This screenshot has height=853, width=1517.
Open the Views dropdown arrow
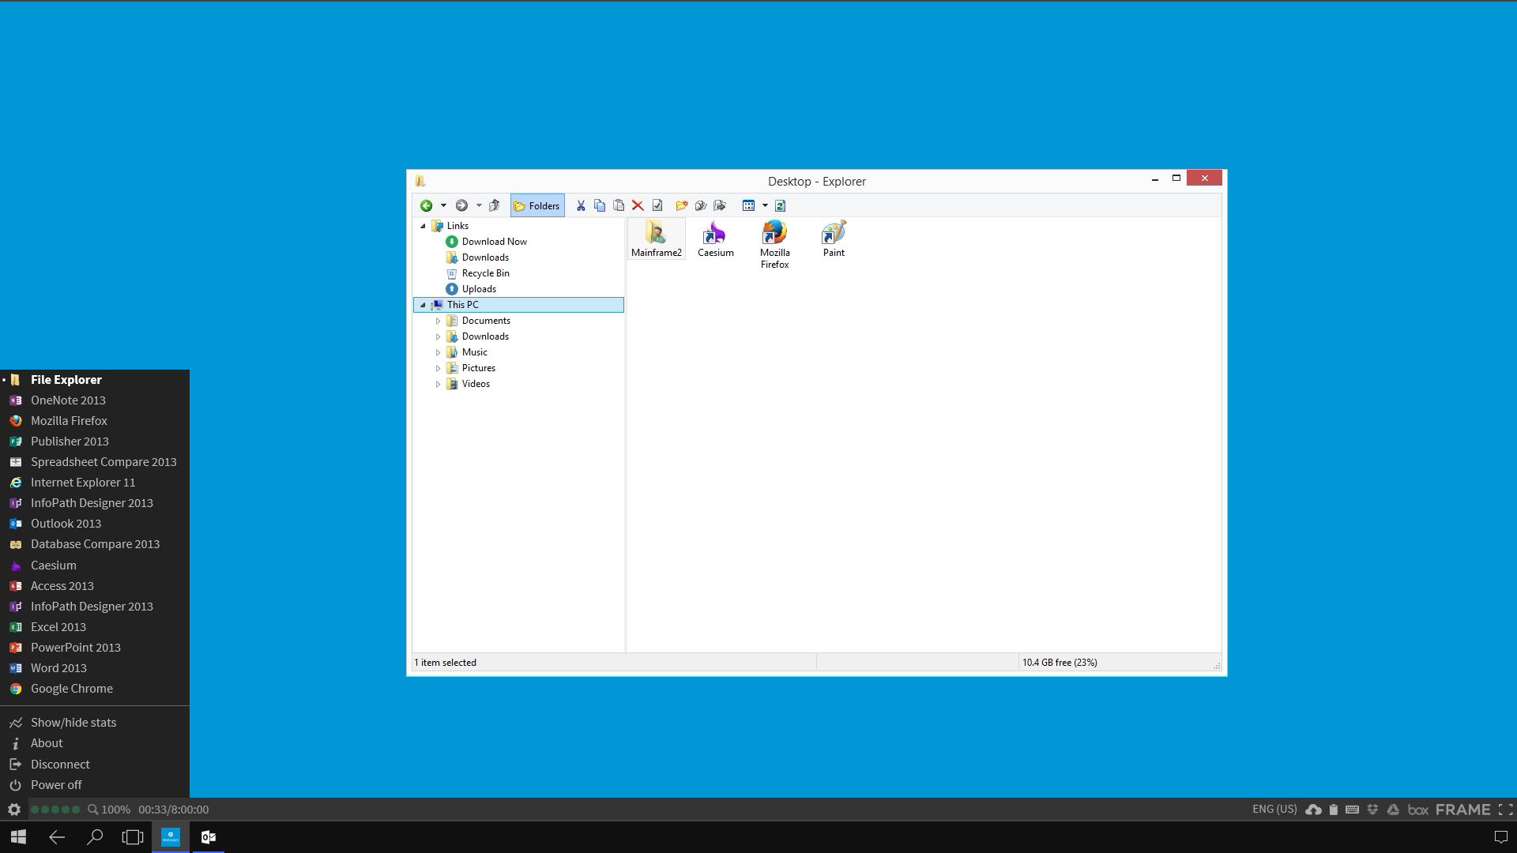[765, 205]
